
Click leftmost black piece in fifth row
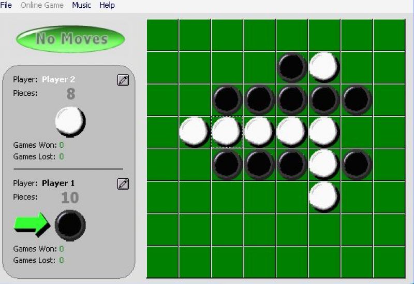[x=227, y=165]
